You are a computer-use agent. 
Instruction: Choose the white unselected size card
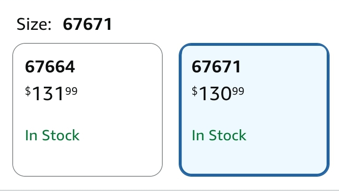87,110
